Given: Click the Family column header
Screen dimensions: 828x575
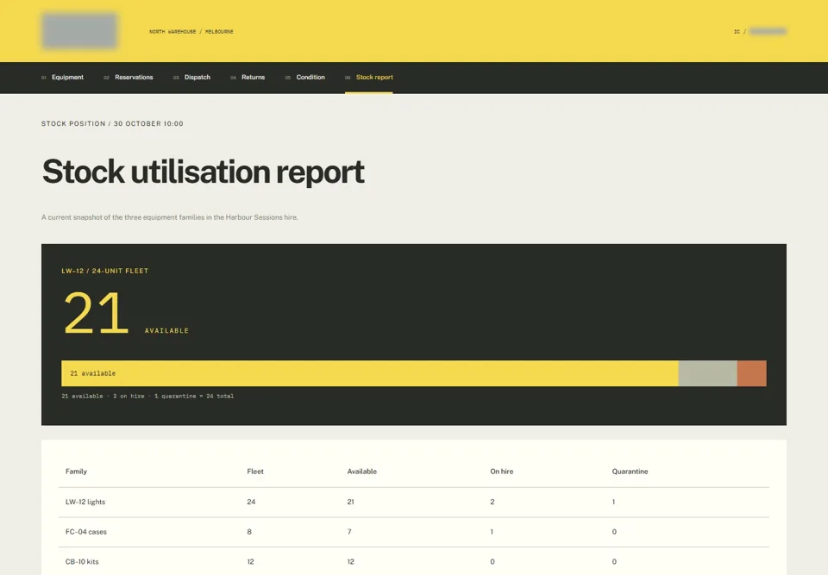Looking at the screenshot, I should [76, 472].
